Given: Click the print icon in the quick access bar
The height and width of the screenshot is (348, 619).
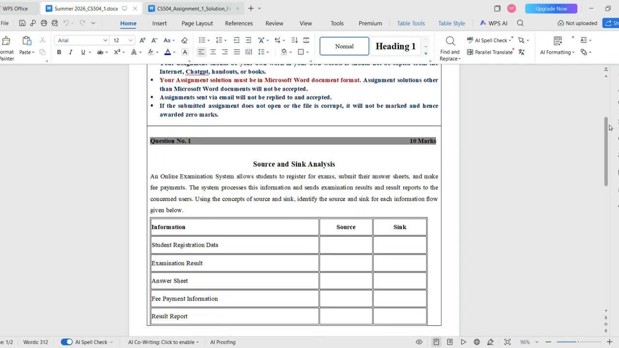Looking at the screenshot, I should pyautogui.click(x=44, y=23).
